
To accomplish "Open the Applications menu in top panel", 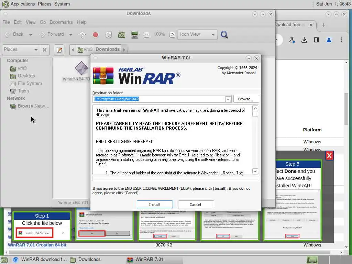I will (x=23, y=4).
